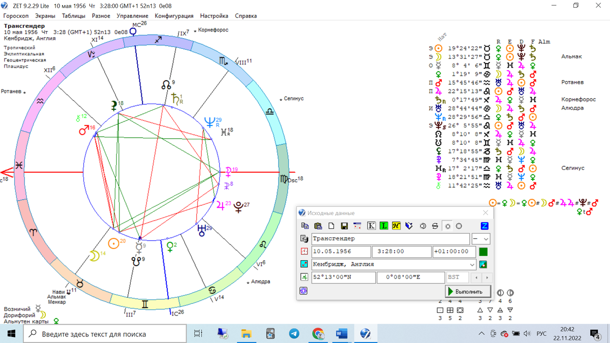Open the atlas map icon right of place

coord(483,264)
